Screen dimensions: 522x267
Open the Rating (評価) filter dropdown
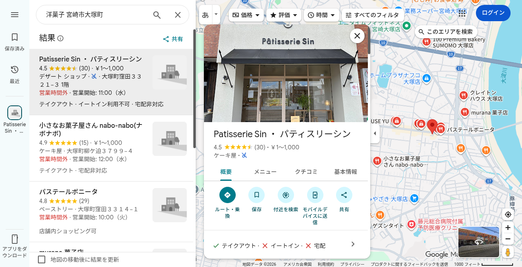(x=284, y=15)
